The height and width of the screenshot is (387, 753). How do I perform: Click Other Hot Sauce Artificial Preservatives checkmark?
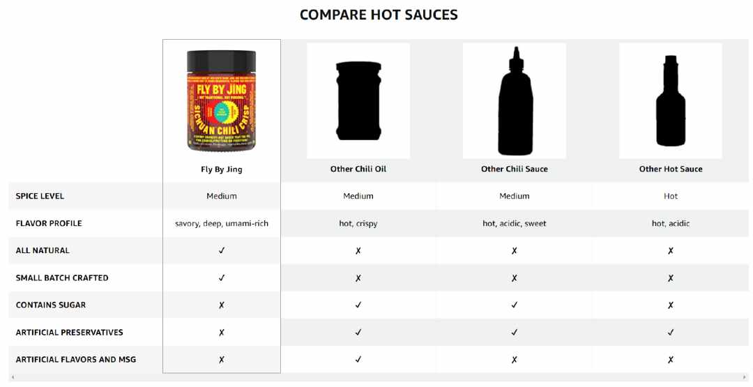(x=671, y=333)
